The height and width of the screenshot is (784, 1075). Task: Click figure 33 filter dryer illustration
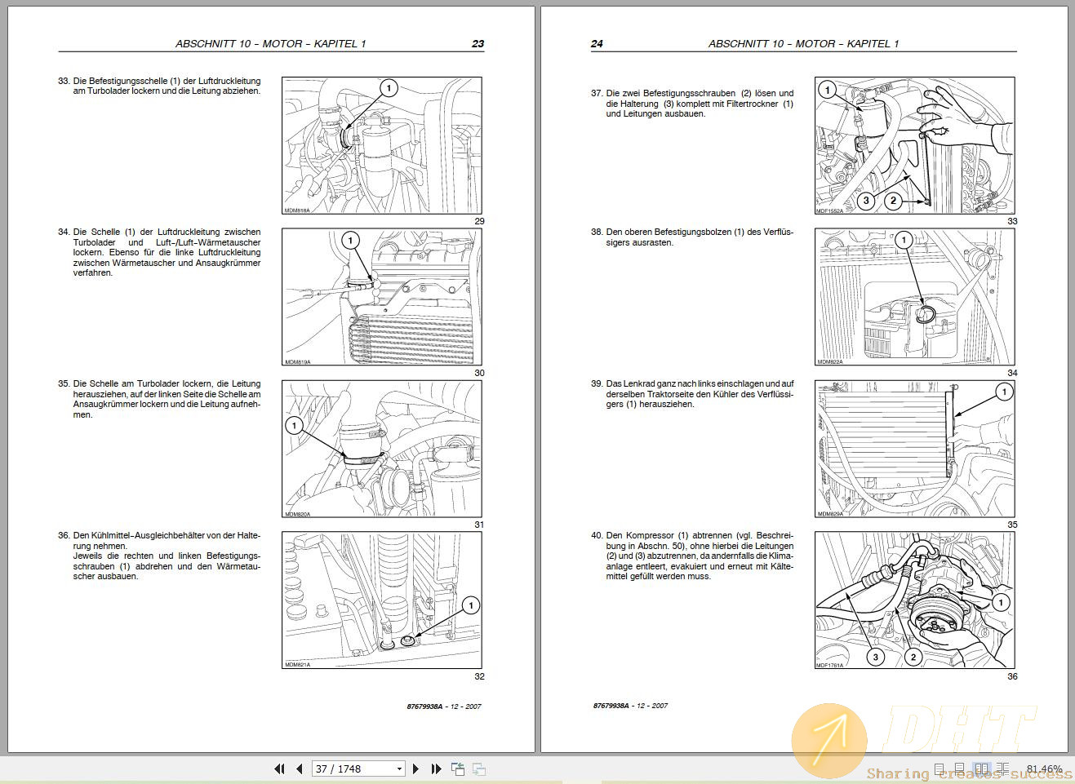click(x=914, y=146)
